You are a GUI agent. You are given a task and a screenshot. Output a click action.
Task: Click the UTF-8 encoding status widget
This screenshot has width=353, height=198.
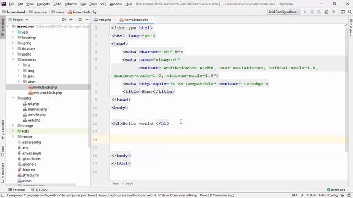click(312, 195)
